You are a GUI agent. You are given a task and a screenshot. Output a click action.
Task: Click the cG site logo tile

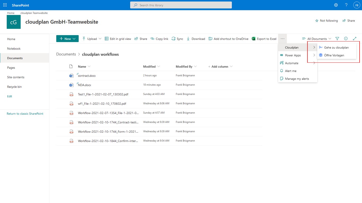point(14,22)
